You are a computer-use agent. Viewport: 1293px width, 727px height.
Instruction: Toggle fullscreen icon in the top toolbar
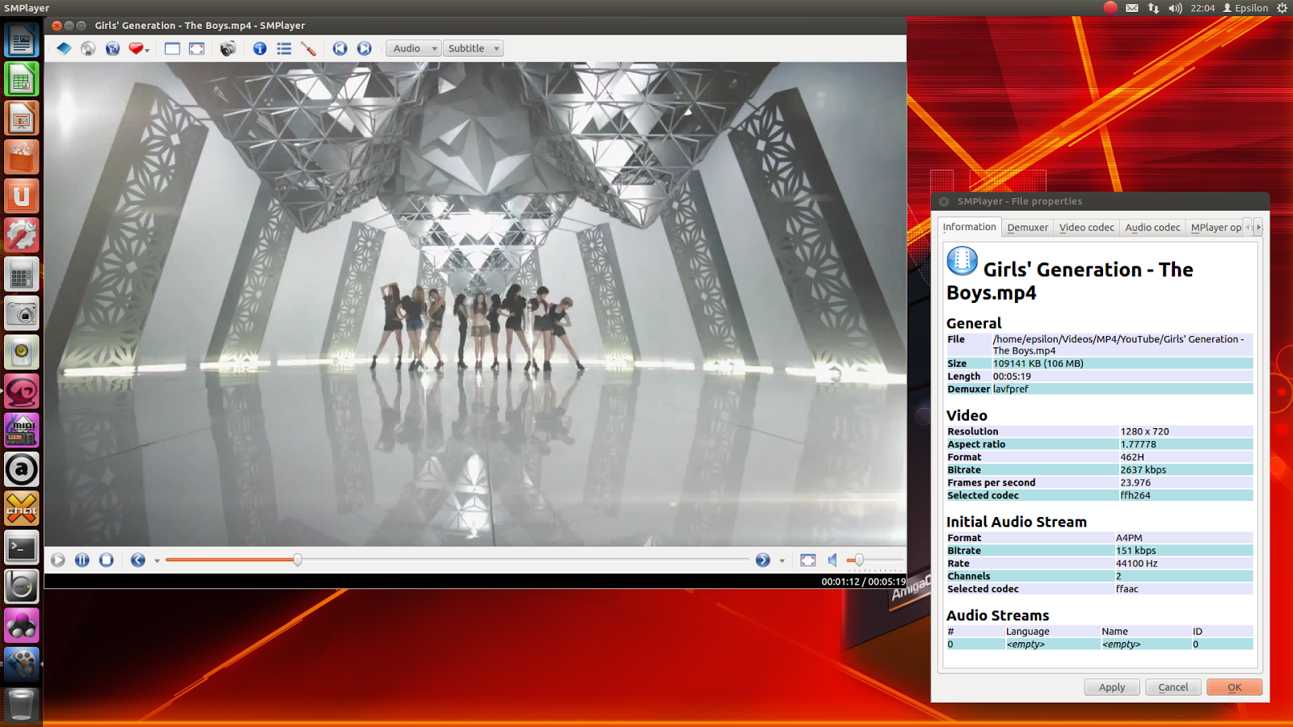(196, 48)
